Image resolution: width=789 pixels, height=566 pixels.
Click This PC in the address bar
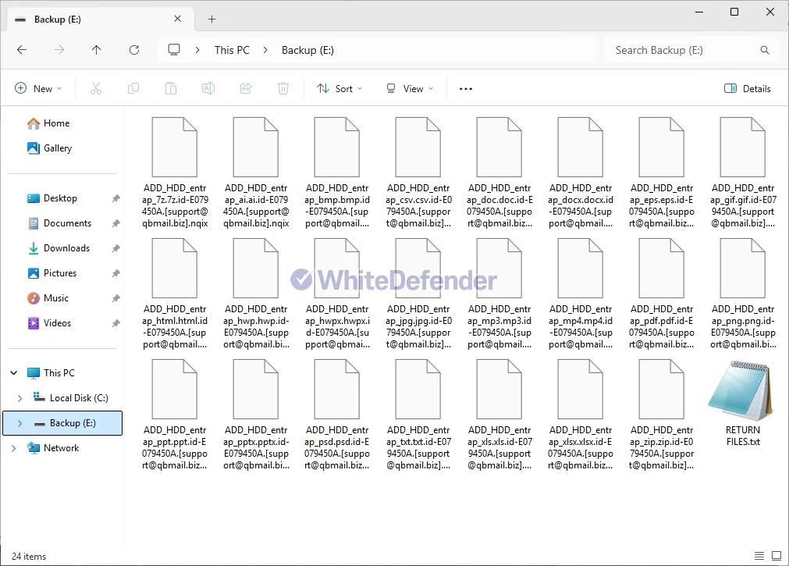click(x=232, y=50)
